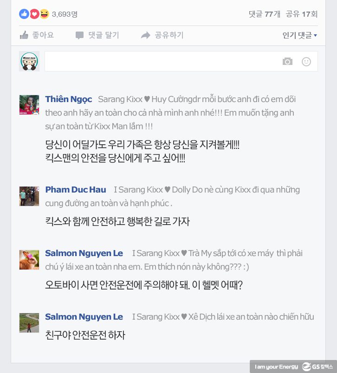Click the laughing Haha reaction icon
Image resolution: width=337 pixels, height=373 pixels.
[x=44, y=14]
